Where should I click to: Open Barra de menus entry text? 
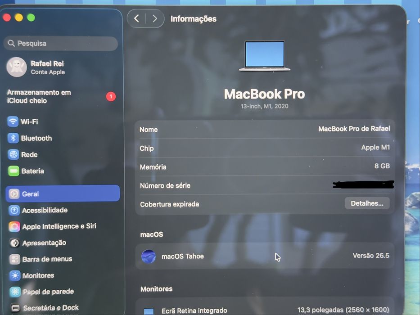point(47,259)
